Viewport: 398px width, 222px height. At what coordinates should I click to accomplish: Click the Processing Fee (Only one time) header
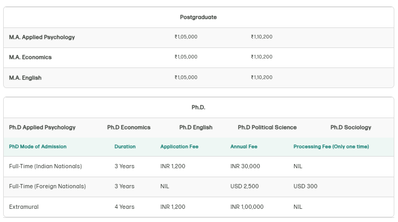(331, 147)
